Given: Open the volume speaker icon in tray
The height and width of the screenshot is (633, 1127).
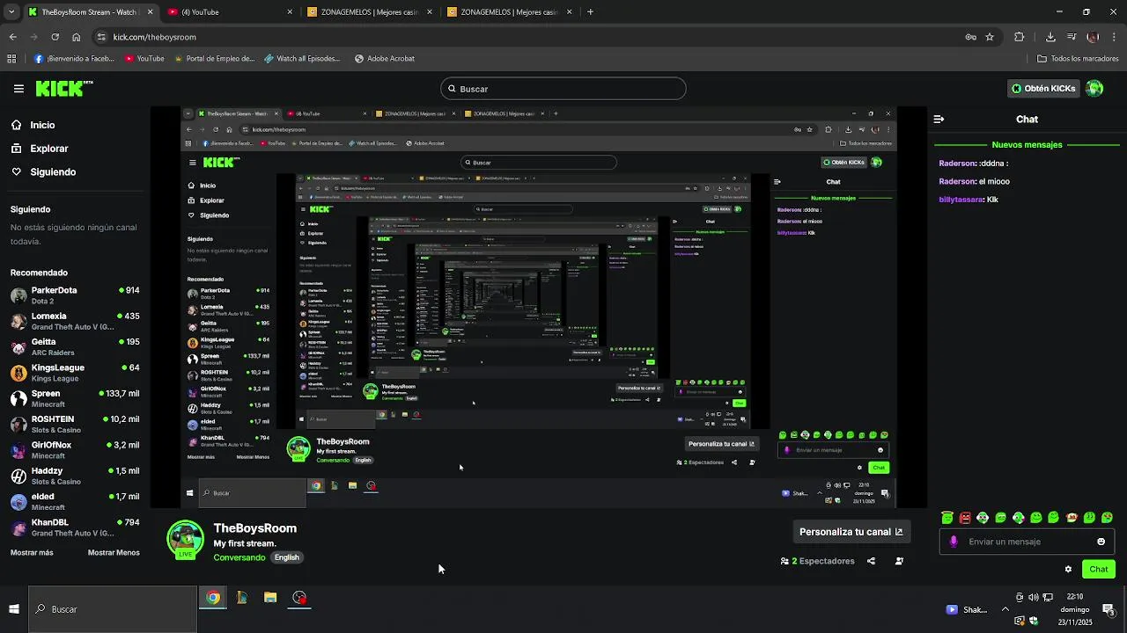Looking at the screenshot, I should click(x=1034, y=598).
